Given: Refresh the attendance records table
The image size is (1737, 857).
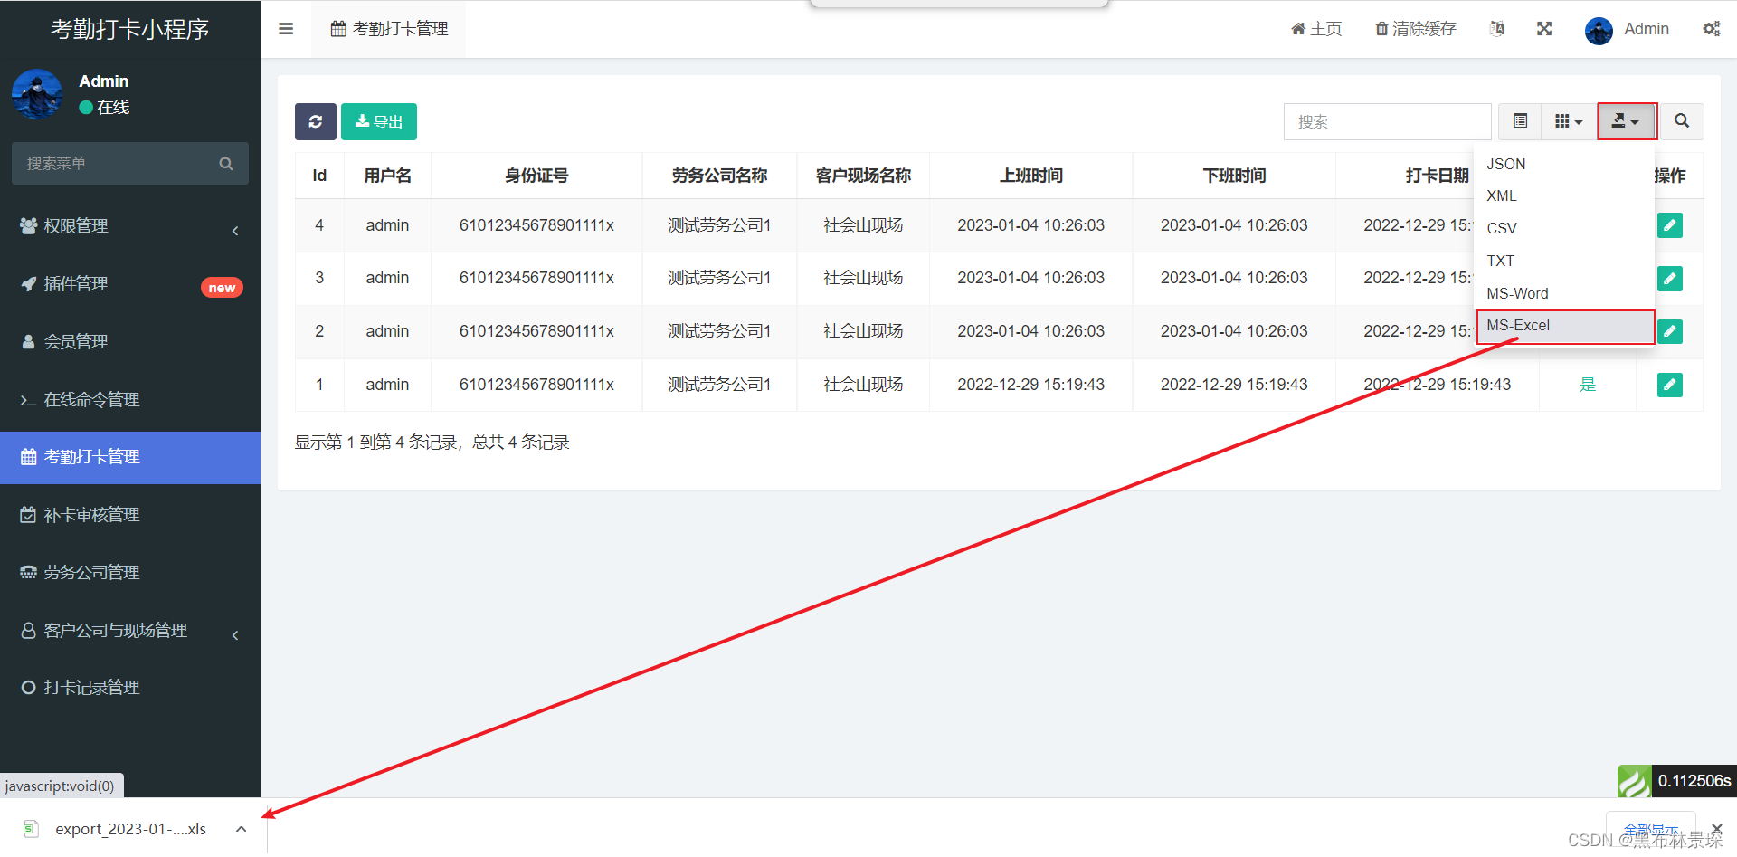Looking at the screenshot, I should click(315, 121).
